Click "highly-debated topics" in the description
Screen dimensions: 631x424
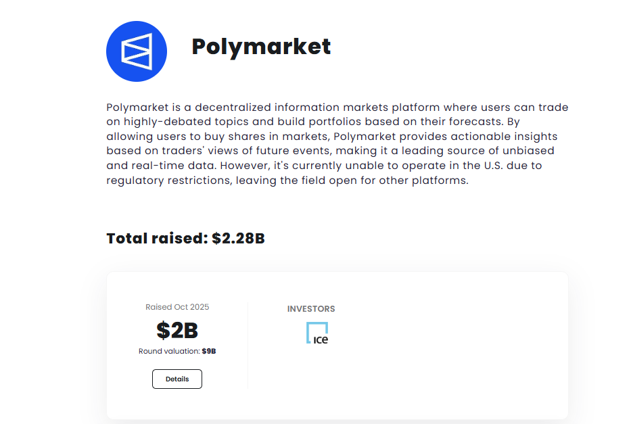click(x=178, y=122)
